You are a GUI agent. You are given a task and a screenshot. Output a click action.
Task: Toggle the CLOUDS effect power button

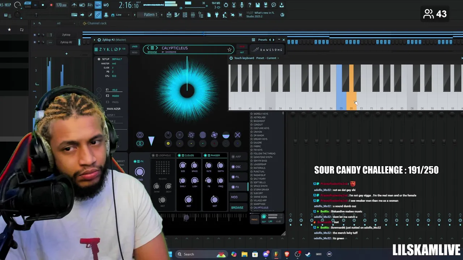(x=179, y=156)
